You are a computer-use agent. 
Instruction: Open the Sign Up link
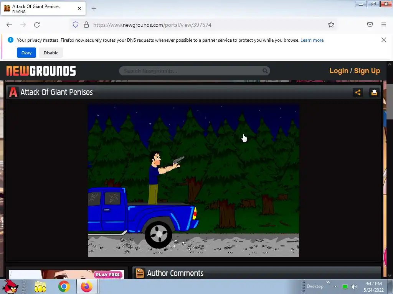[367, 71]
